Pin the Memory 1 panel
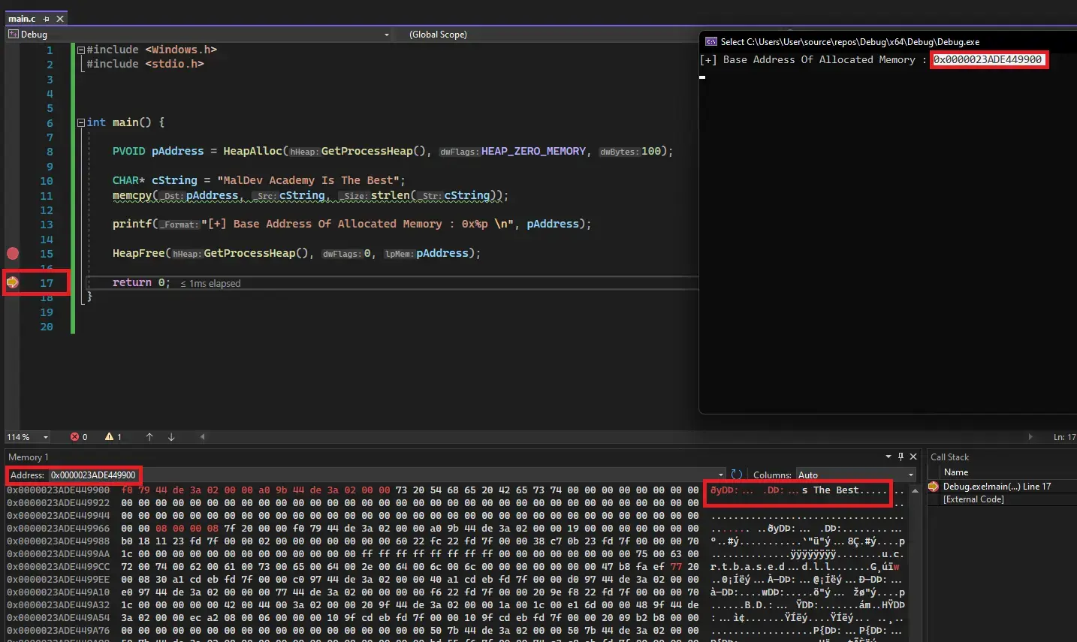This screenshot has width=1077, height=642. pyautogui.click(x=901, y=457)
